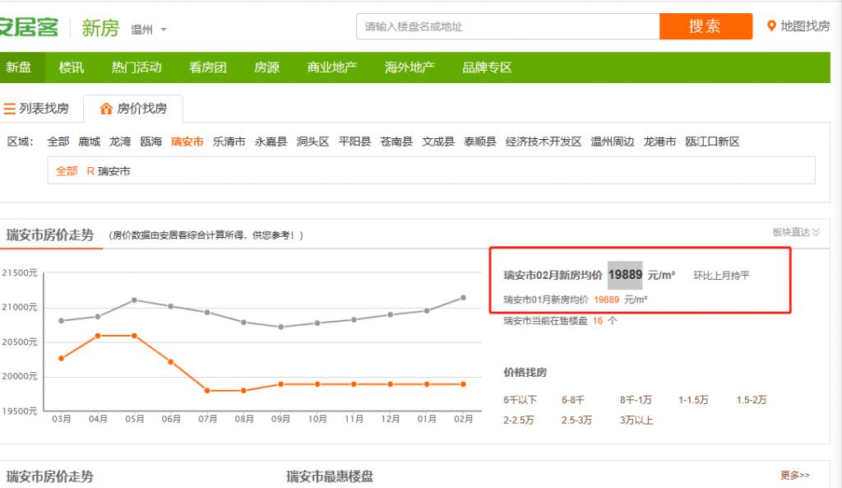Click the house icon on 房价找房 tab

click(x=105, y=108)
